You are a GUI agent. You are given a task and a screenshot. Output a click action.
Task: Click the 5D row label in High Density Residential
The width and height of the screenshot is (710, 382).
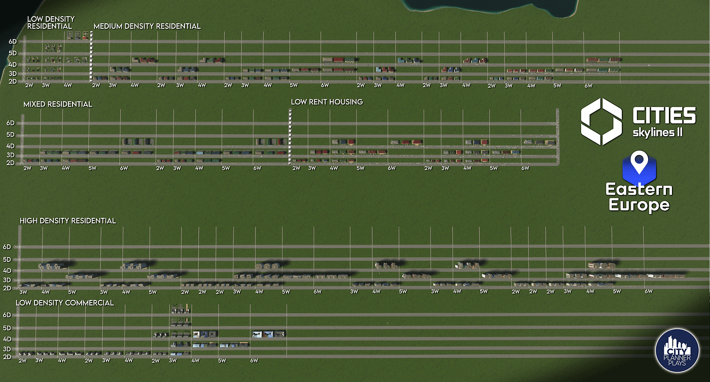(7, 259)
